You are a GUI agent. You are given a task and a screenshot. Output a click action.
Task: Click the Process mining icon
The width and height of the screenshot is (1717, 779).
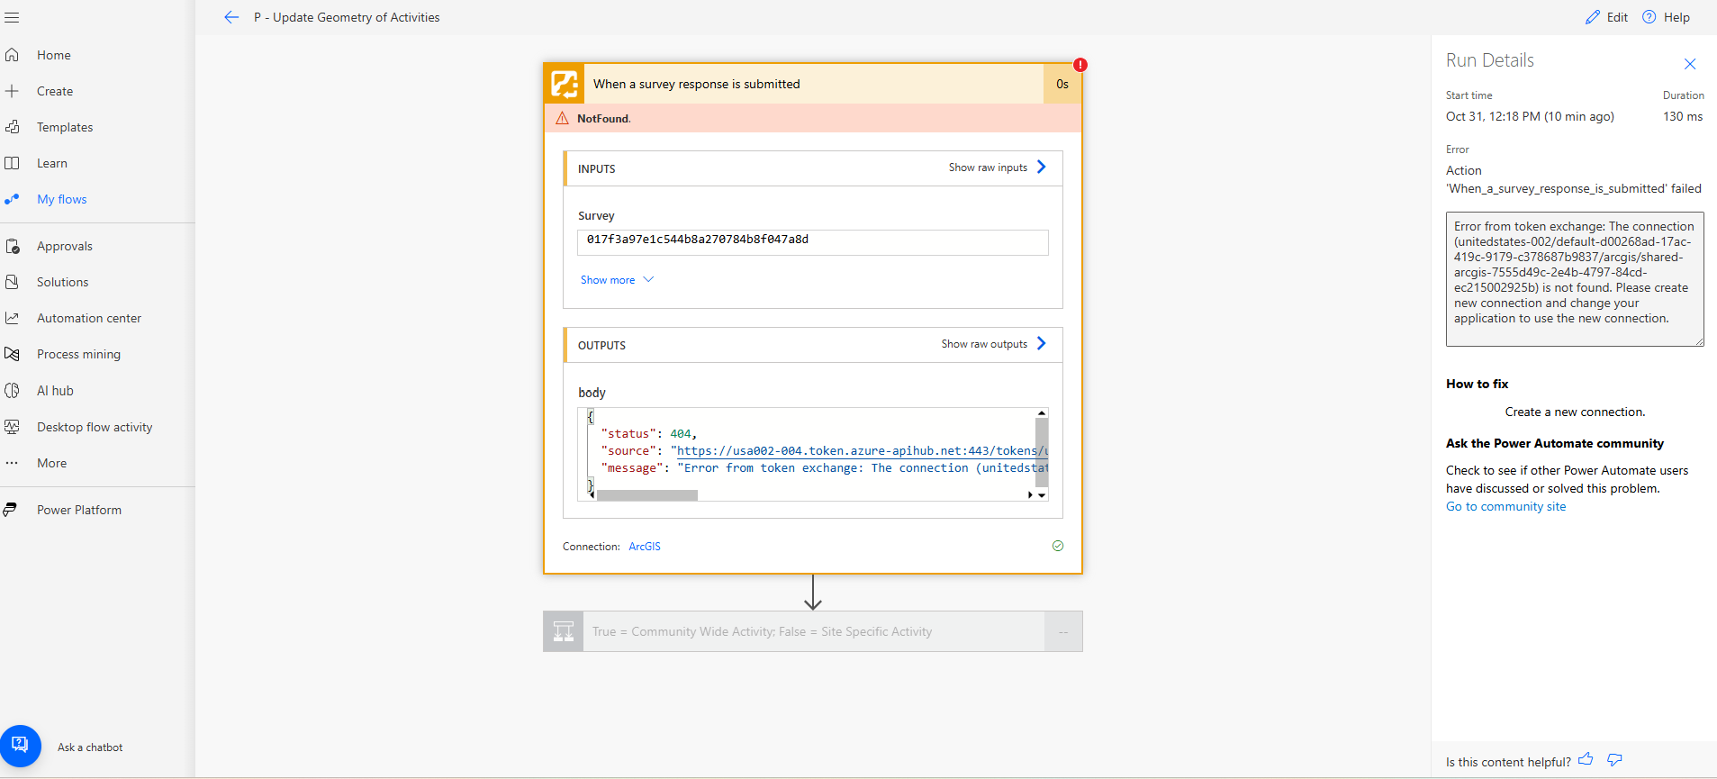coord(12,354)
